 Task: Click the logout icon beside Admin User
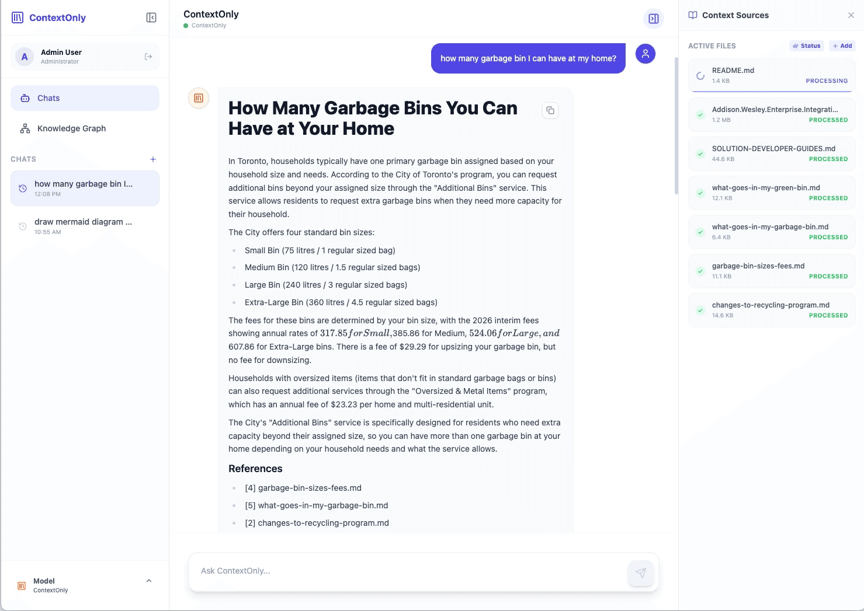click(x=147, y=56)
